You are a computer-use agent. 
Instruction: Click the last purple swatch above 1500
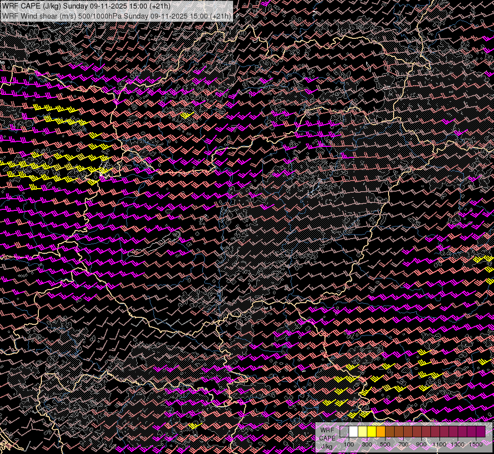[480, 432]
